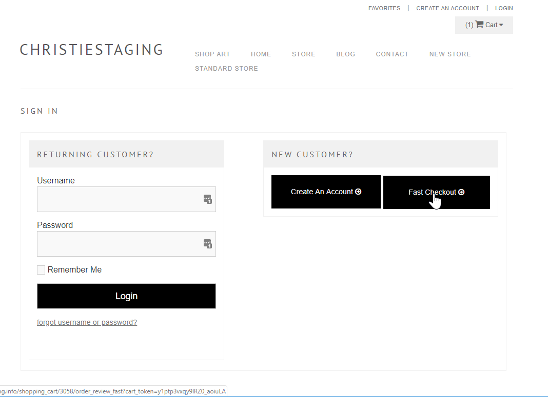Select Standard Store in navigation
This screenshot has height=397, width=548.
pos(226,69)
